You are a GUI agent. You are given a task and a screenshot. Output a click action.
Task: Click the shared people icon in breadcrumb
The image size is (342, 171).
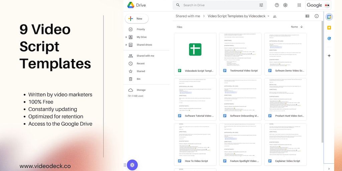click(275, 16)
